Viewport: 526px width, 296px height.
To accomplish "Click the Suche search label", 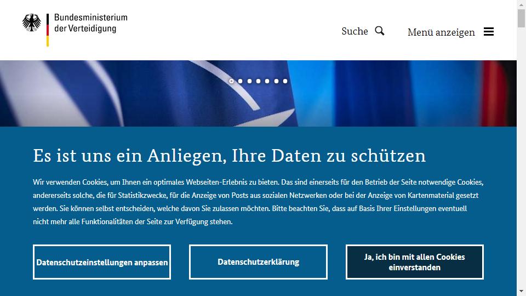I will tap(355, 31).
